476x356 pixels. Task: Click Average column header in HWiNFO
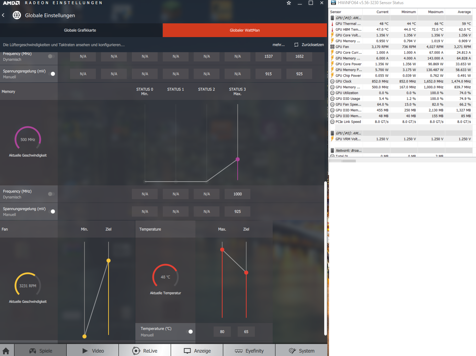pos(459,12)
